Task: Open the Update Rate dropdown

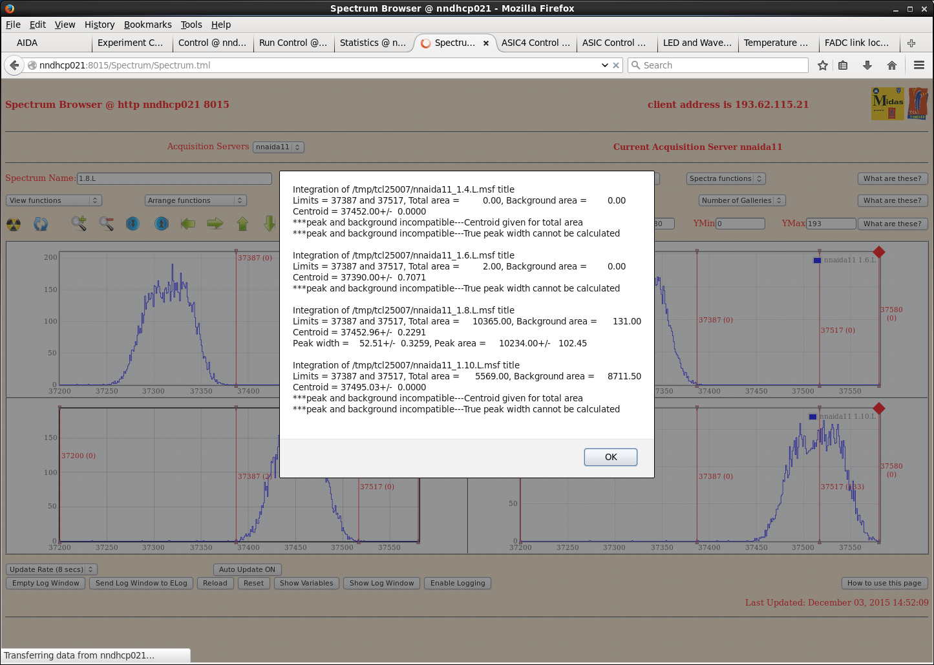Action: (52, 569)
